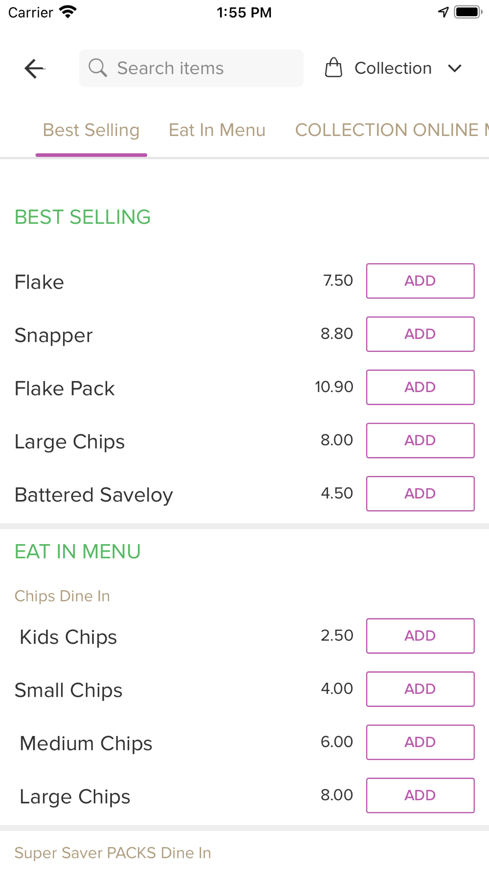Screen dimensions: 489x870
Task: Add Flake Pack to the order
Action: tap(421, 388)
